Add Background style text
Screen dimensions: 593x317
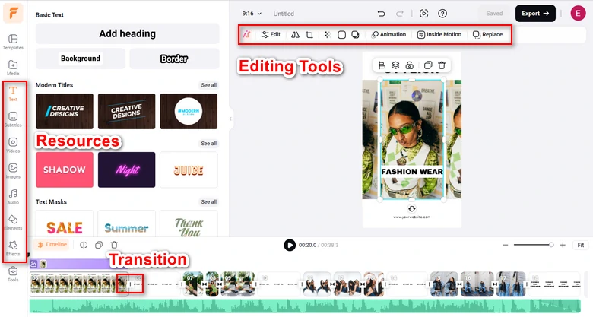80,59
